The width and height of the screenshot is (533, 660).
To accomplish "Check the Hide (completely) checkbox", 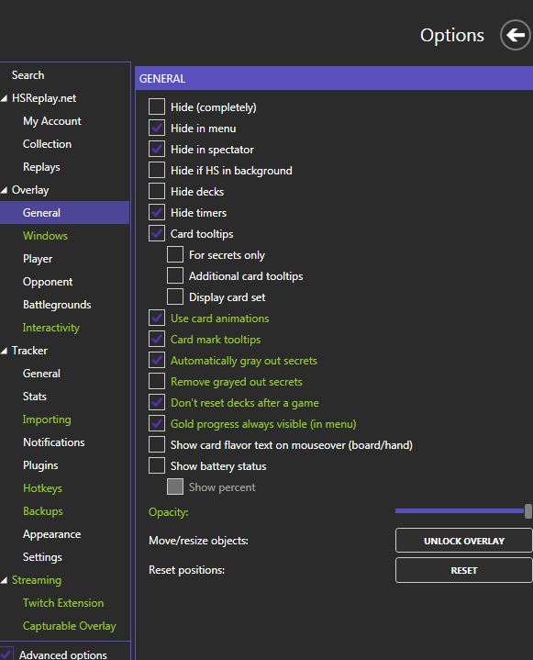I will point(157,106).
